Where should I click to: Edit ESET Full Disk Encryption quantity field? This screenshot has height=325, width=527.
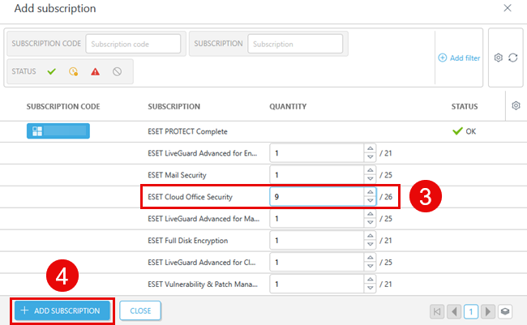[316, 240]
